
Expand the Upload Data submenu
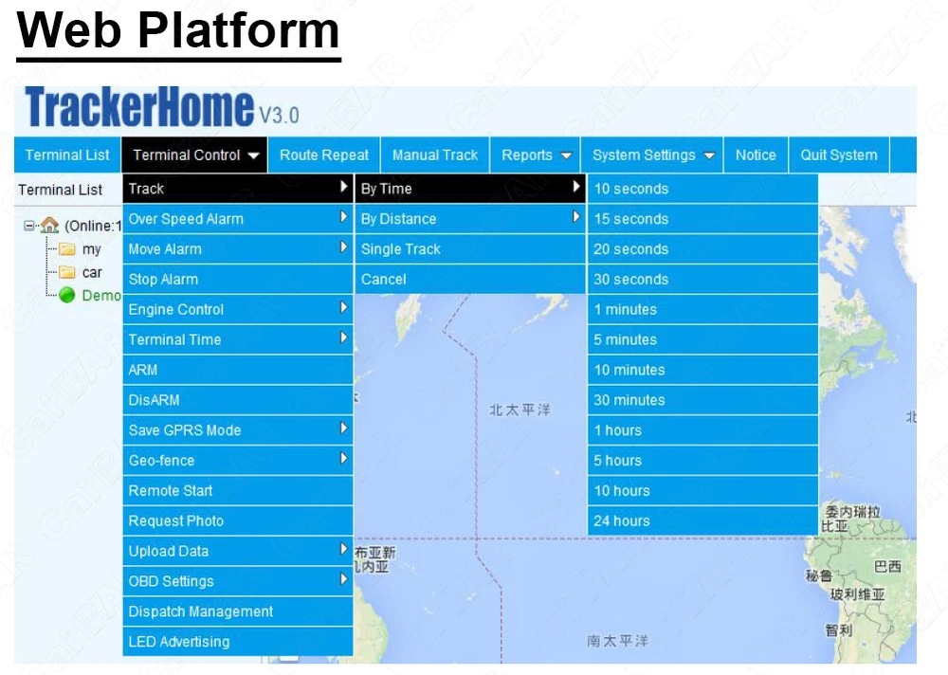pos(238,552)
